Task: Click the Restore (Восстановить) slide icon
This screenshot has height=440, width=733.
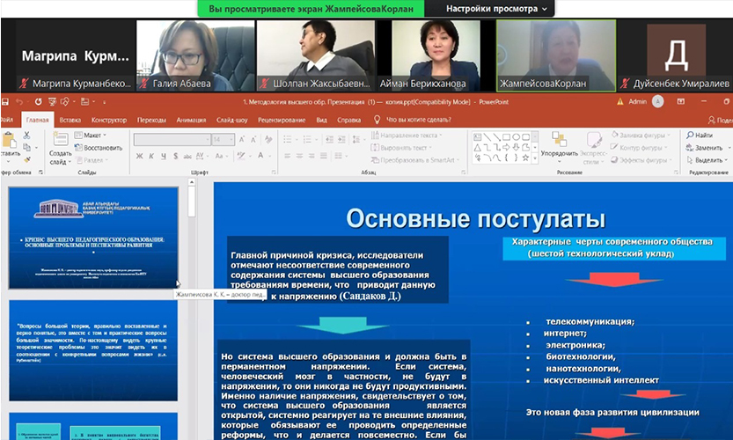Action: click(x=99, y=148)
